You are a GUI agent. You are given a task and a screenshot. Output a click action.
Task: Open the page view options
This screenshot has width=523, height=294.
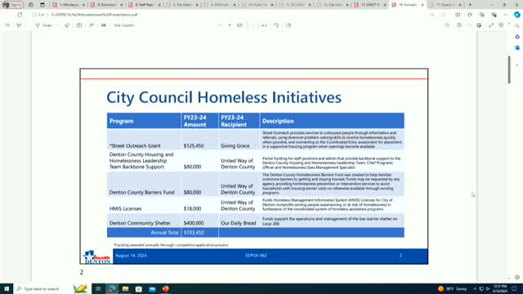[288, 25]
